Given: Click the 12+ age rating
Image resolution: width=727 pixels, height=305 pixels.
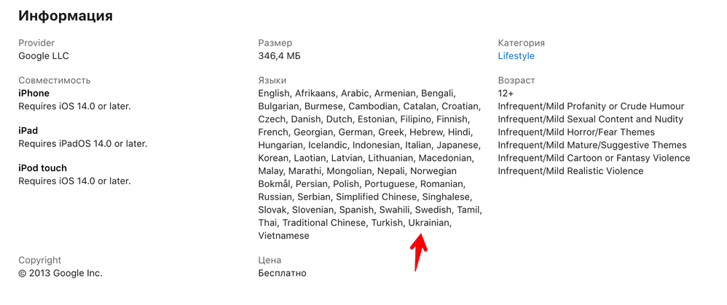Looking at the screenshot, I should (x=506, y=93).
